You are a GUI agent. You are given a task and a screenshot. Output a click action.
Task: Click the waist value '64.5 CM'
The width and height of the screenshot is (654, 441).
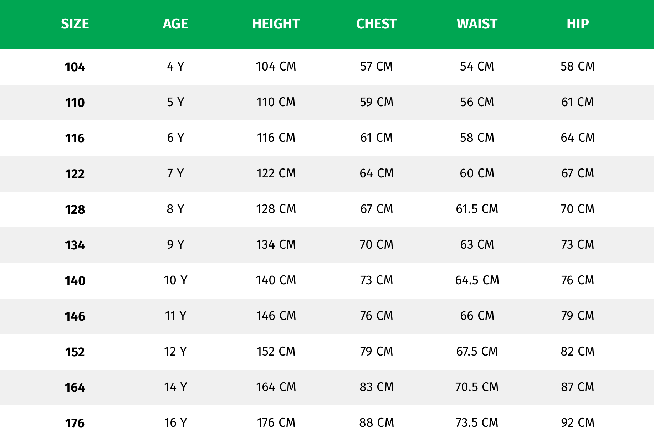[477, 280]
